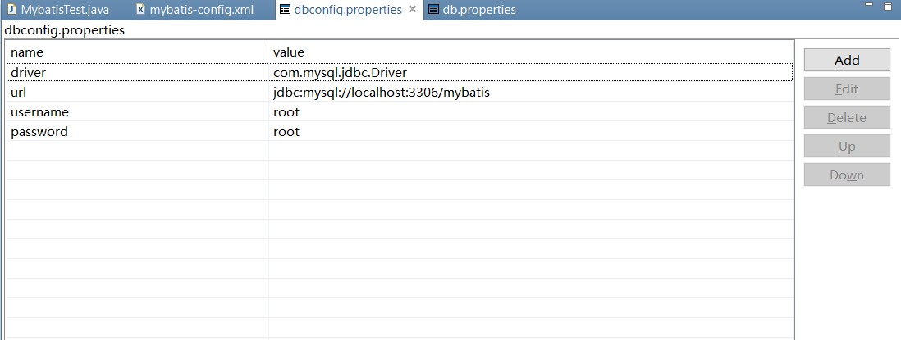Image resolution: width=901 pixels, height=340 pixels.
Task: Click the properties icon on db.properties tab
Action: pos(434,10)
